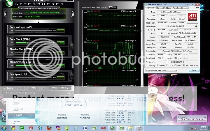210x131 pixels.
Task: Toggle Apply overclocking at system startup
Action: [6, 93]
